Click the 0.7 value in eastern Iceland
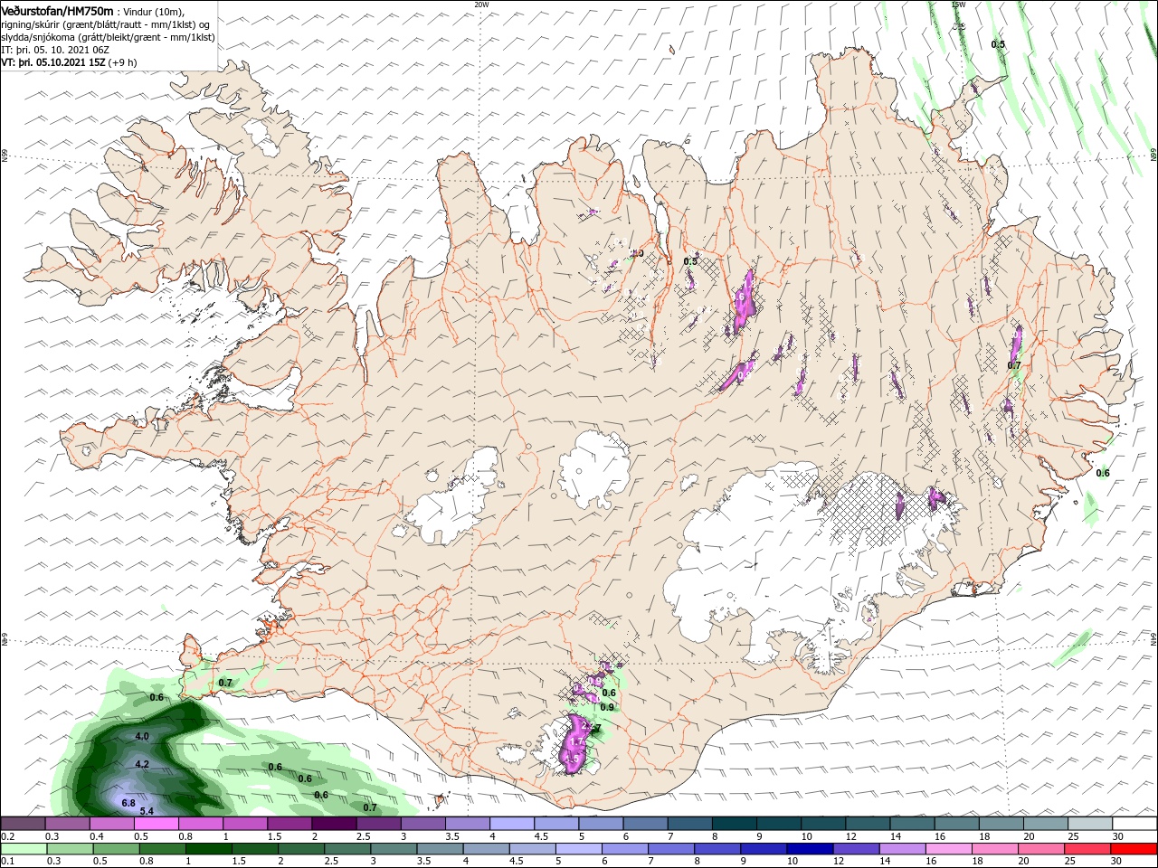The width and height of the screenshot is (1158, 868). pos(1014,365)
